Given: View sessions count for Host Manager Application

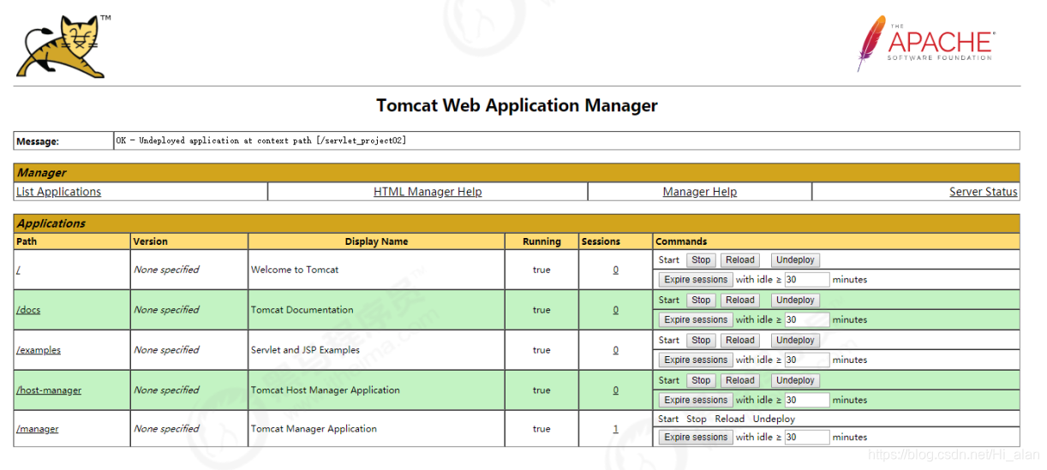Looking at the screenshot, I should click(615, 390).
